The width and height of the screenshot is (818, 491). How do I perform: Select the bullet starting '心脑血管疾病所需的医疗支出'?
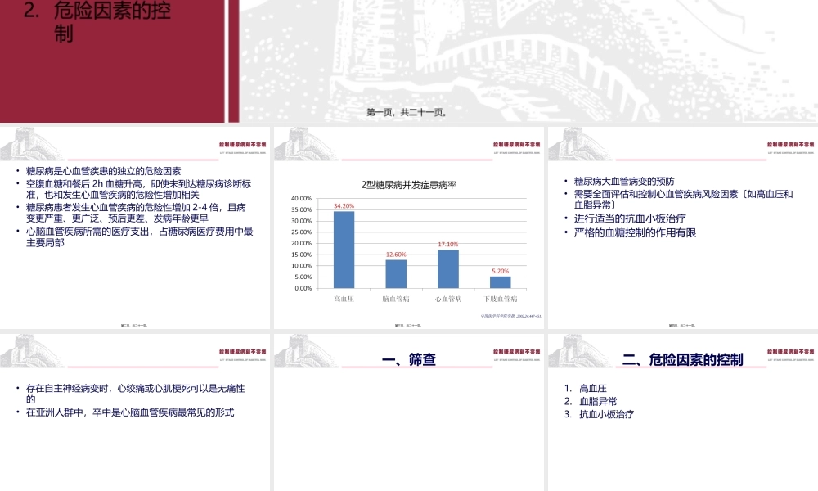pyautogui.click(x=140, y=236)
